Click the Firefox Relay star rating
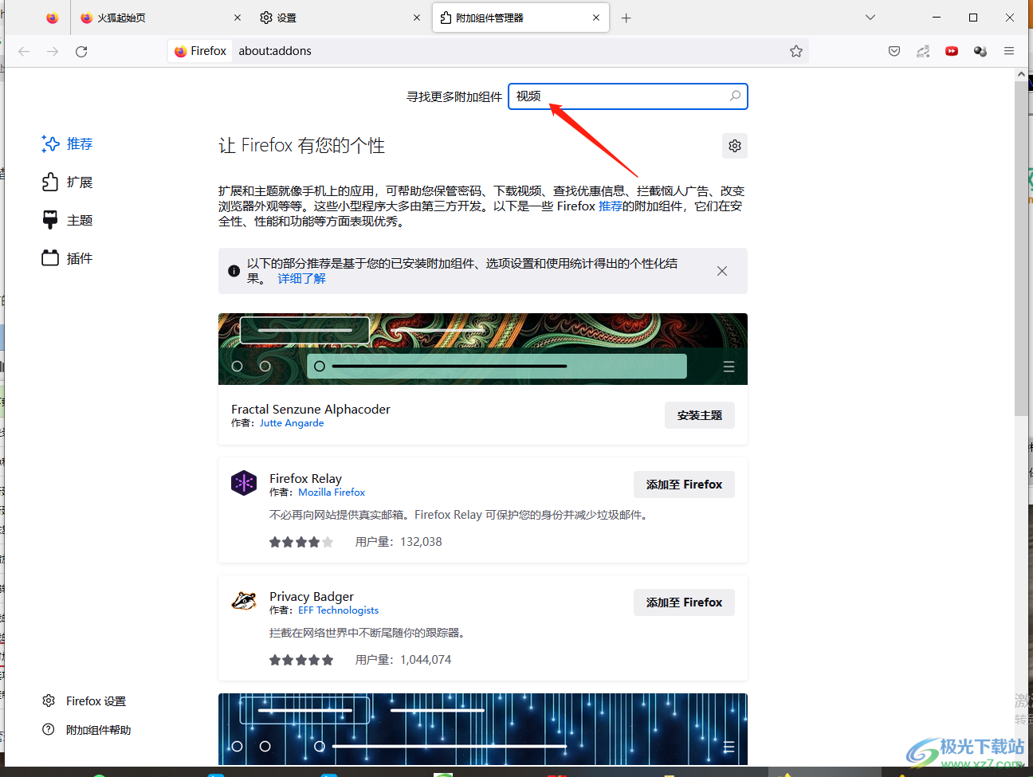The width and height of the screenshot is (1033, 777). click(301, 542)
